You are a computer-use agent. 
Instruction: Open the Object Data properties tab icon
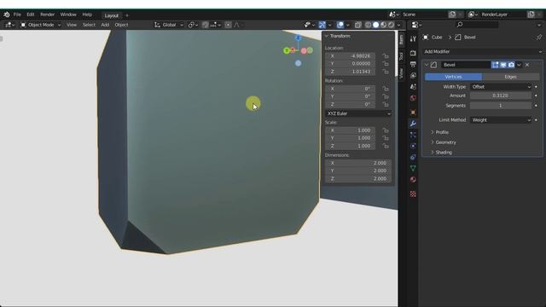(x=413, y=168)
